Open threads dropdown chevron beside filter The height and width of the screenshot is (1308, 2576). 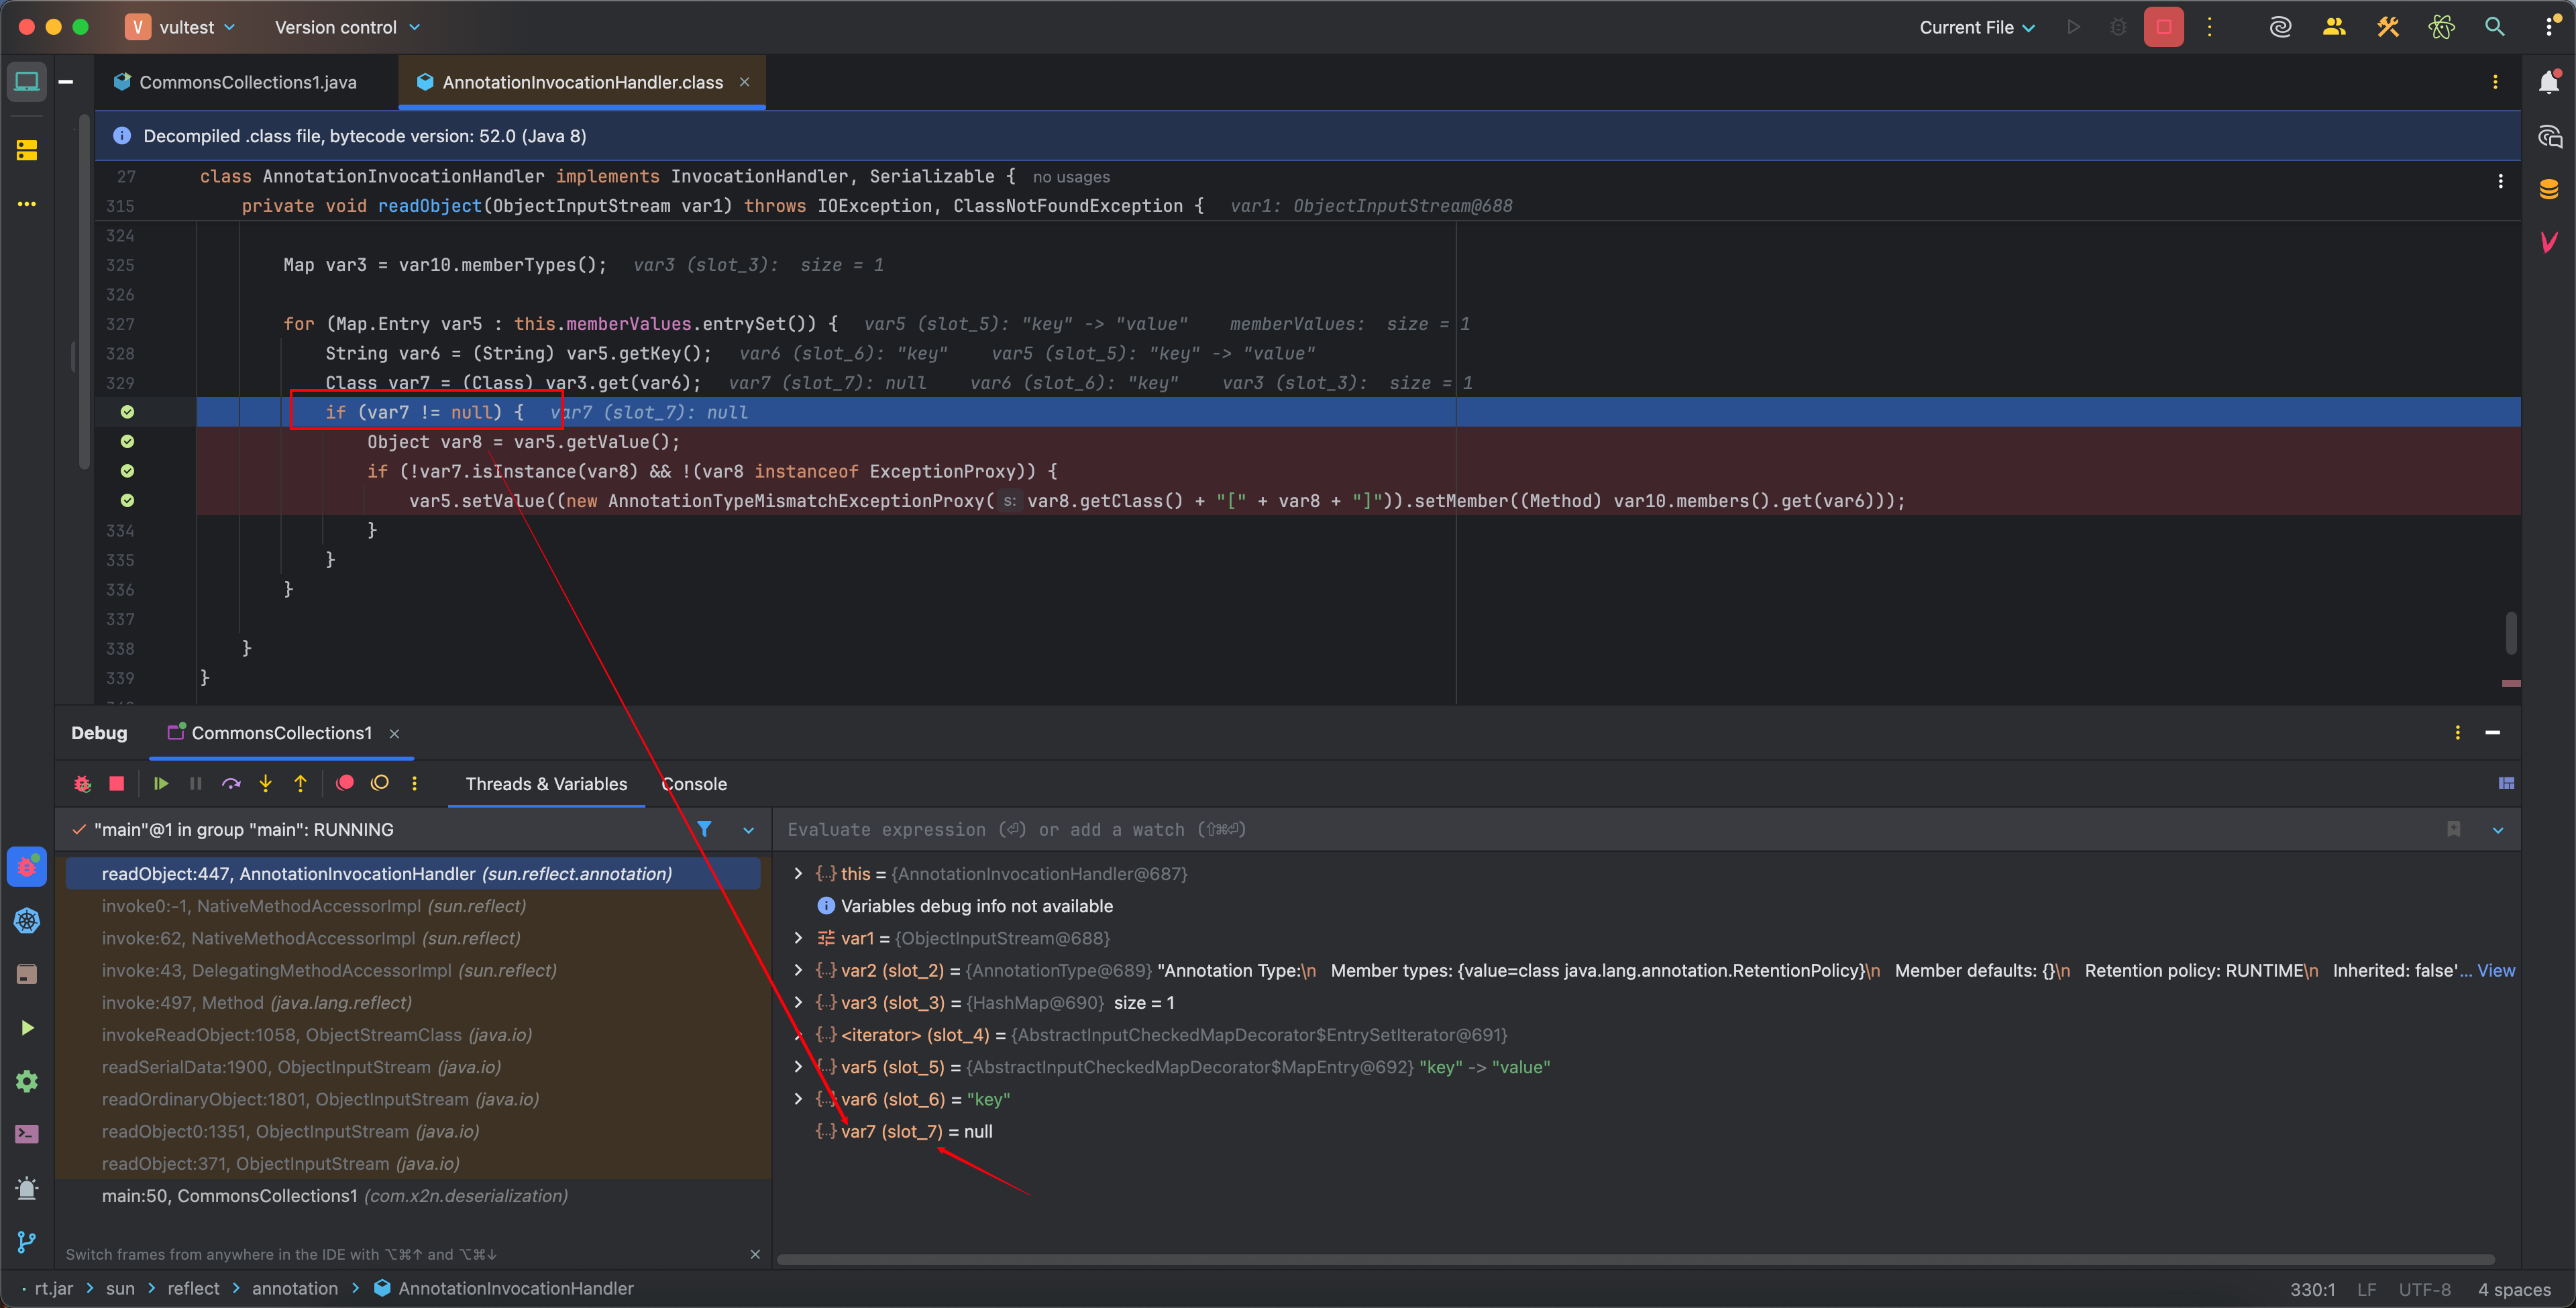point(748,830)
